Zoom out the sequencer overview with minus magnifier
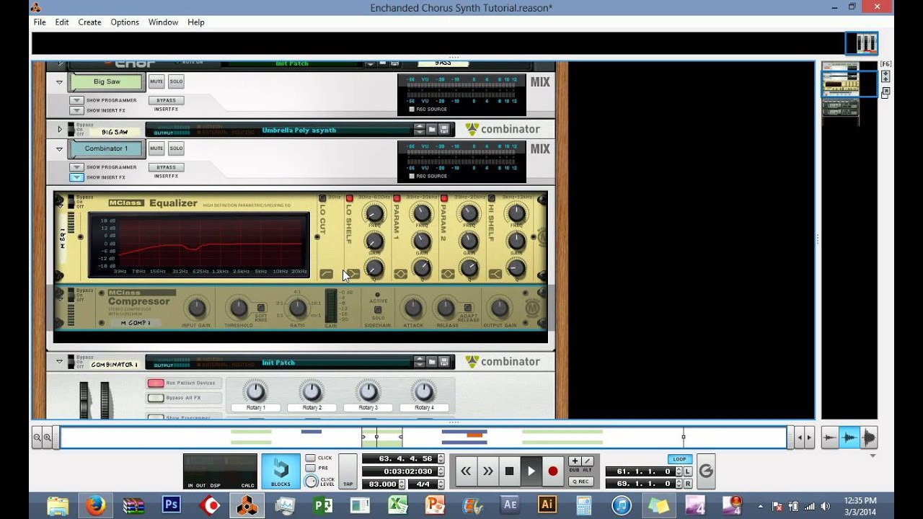Image resolution: width=923 pixels, height=519 pixels. pyautogui.click(x=37, y=437)
